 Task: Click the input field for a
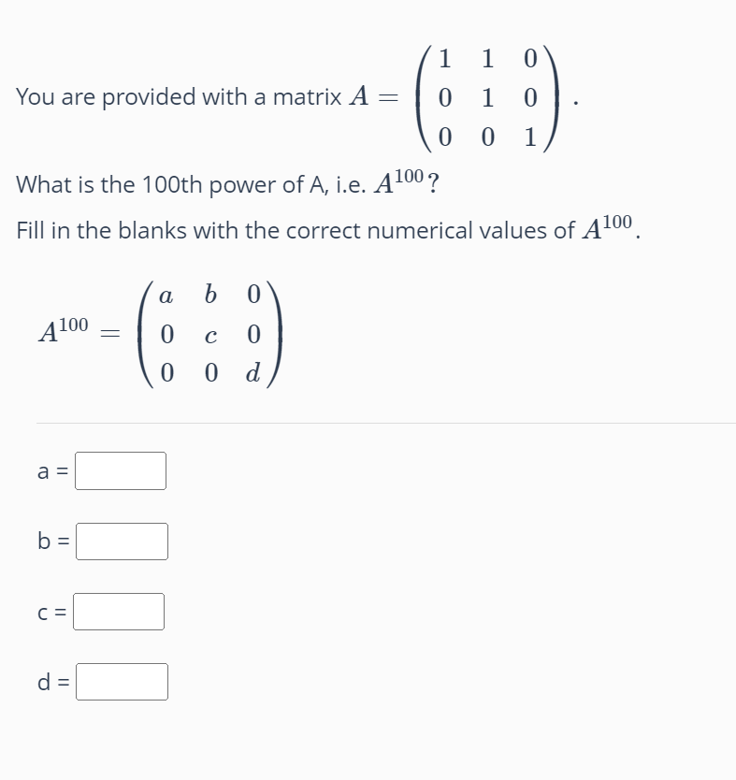coord(120,470)
